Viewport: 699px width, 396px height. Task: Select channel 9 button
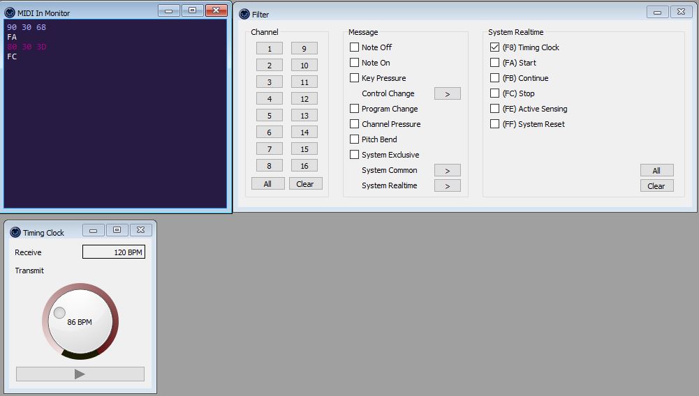(x=304, y=49)
